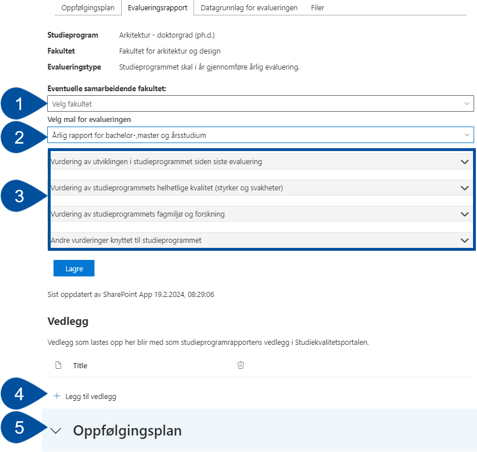Click the Sist oppdatert av SharePoint App text
Screen dimensions: 477x452
[130, 295]
